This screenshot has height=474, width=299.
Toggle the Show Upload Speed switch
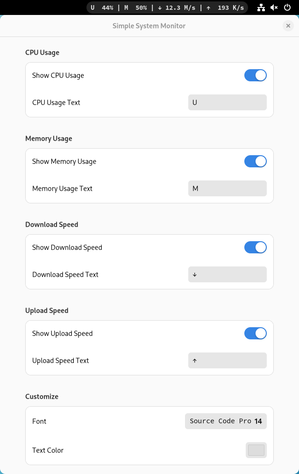tap(255, 333)
